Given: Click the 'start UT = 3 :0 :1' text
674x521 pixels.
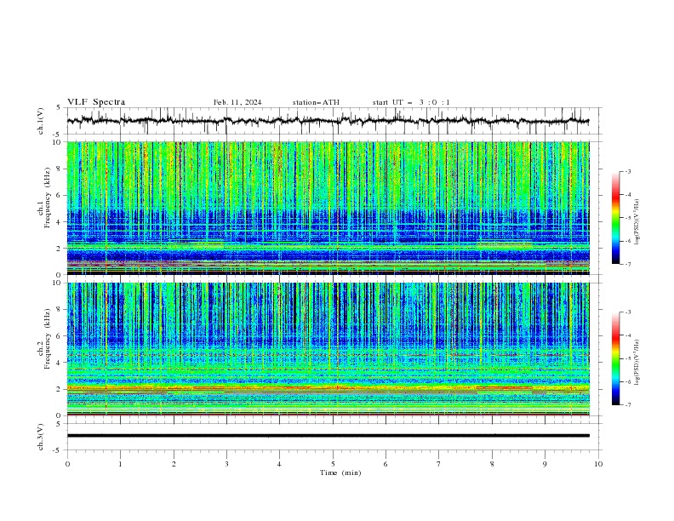Looking at the screenshot, I should 411,102.
